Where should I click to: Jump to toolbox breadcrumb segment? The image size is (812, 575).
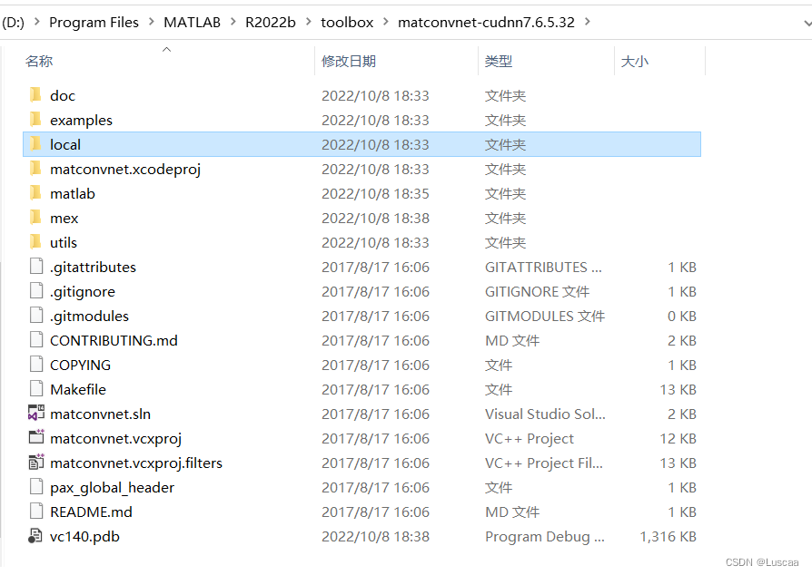(347, 23)
